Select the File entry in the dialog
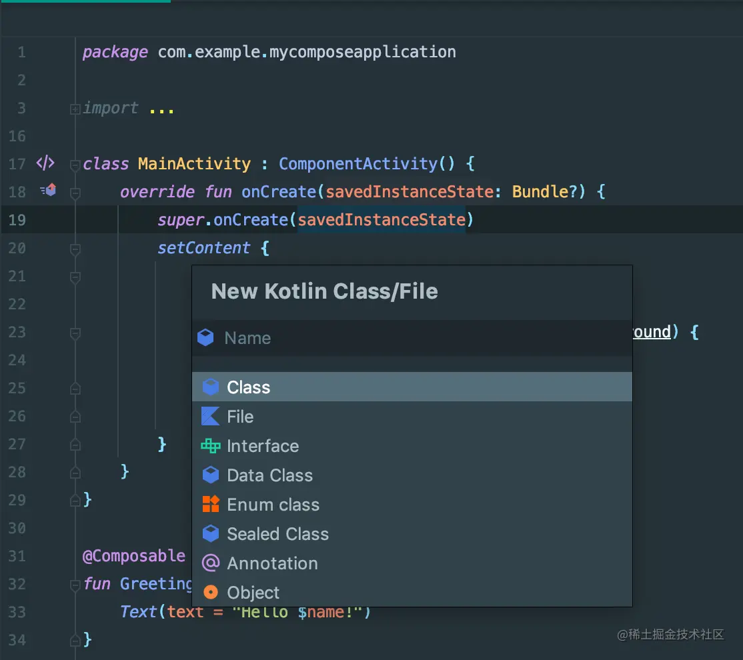This screenshot has height=660, width=743. (x=239, y=416)
